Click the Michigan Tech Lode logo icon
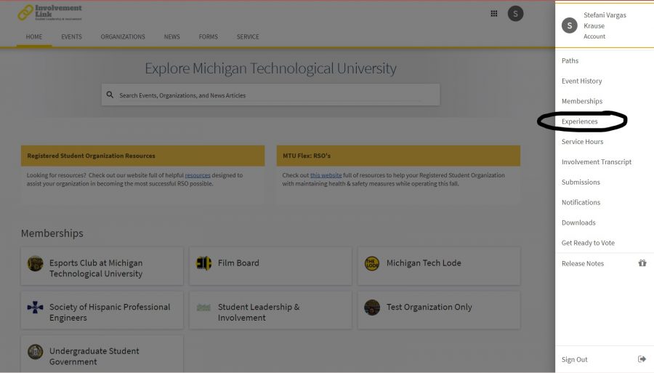The image size is (654, 373). [x=372, y=264]
